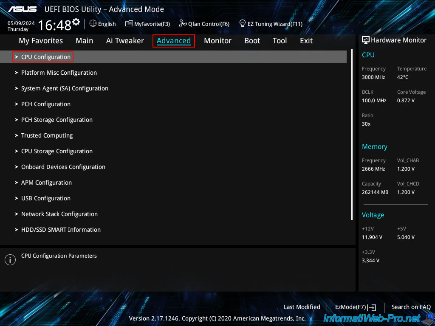Screen dimensions: 435x326
Task: Click the Qfan Control fan icon
Action: (183, 24)
